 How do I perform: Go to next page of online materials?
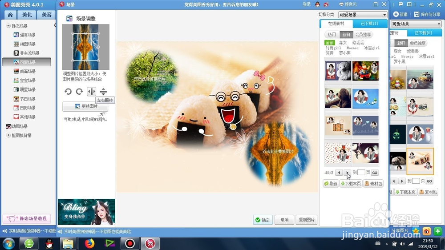348,173
